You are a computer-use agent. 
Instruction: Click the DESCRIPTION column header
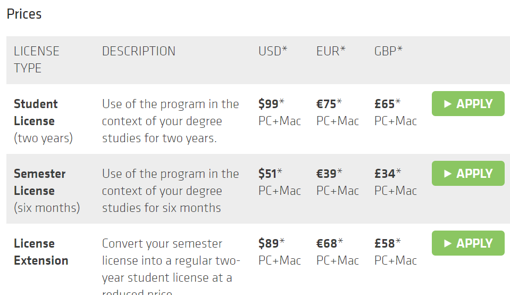[x=139, y=51]
